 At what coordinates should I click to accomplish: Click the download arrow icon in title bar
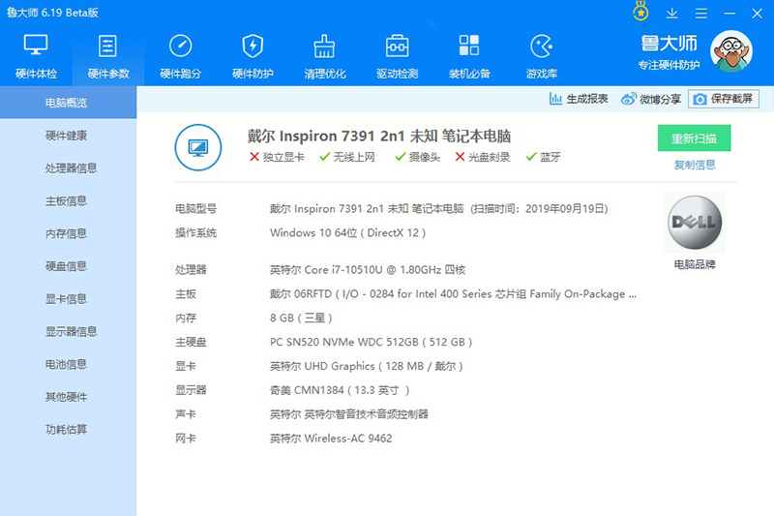point(671,14)
